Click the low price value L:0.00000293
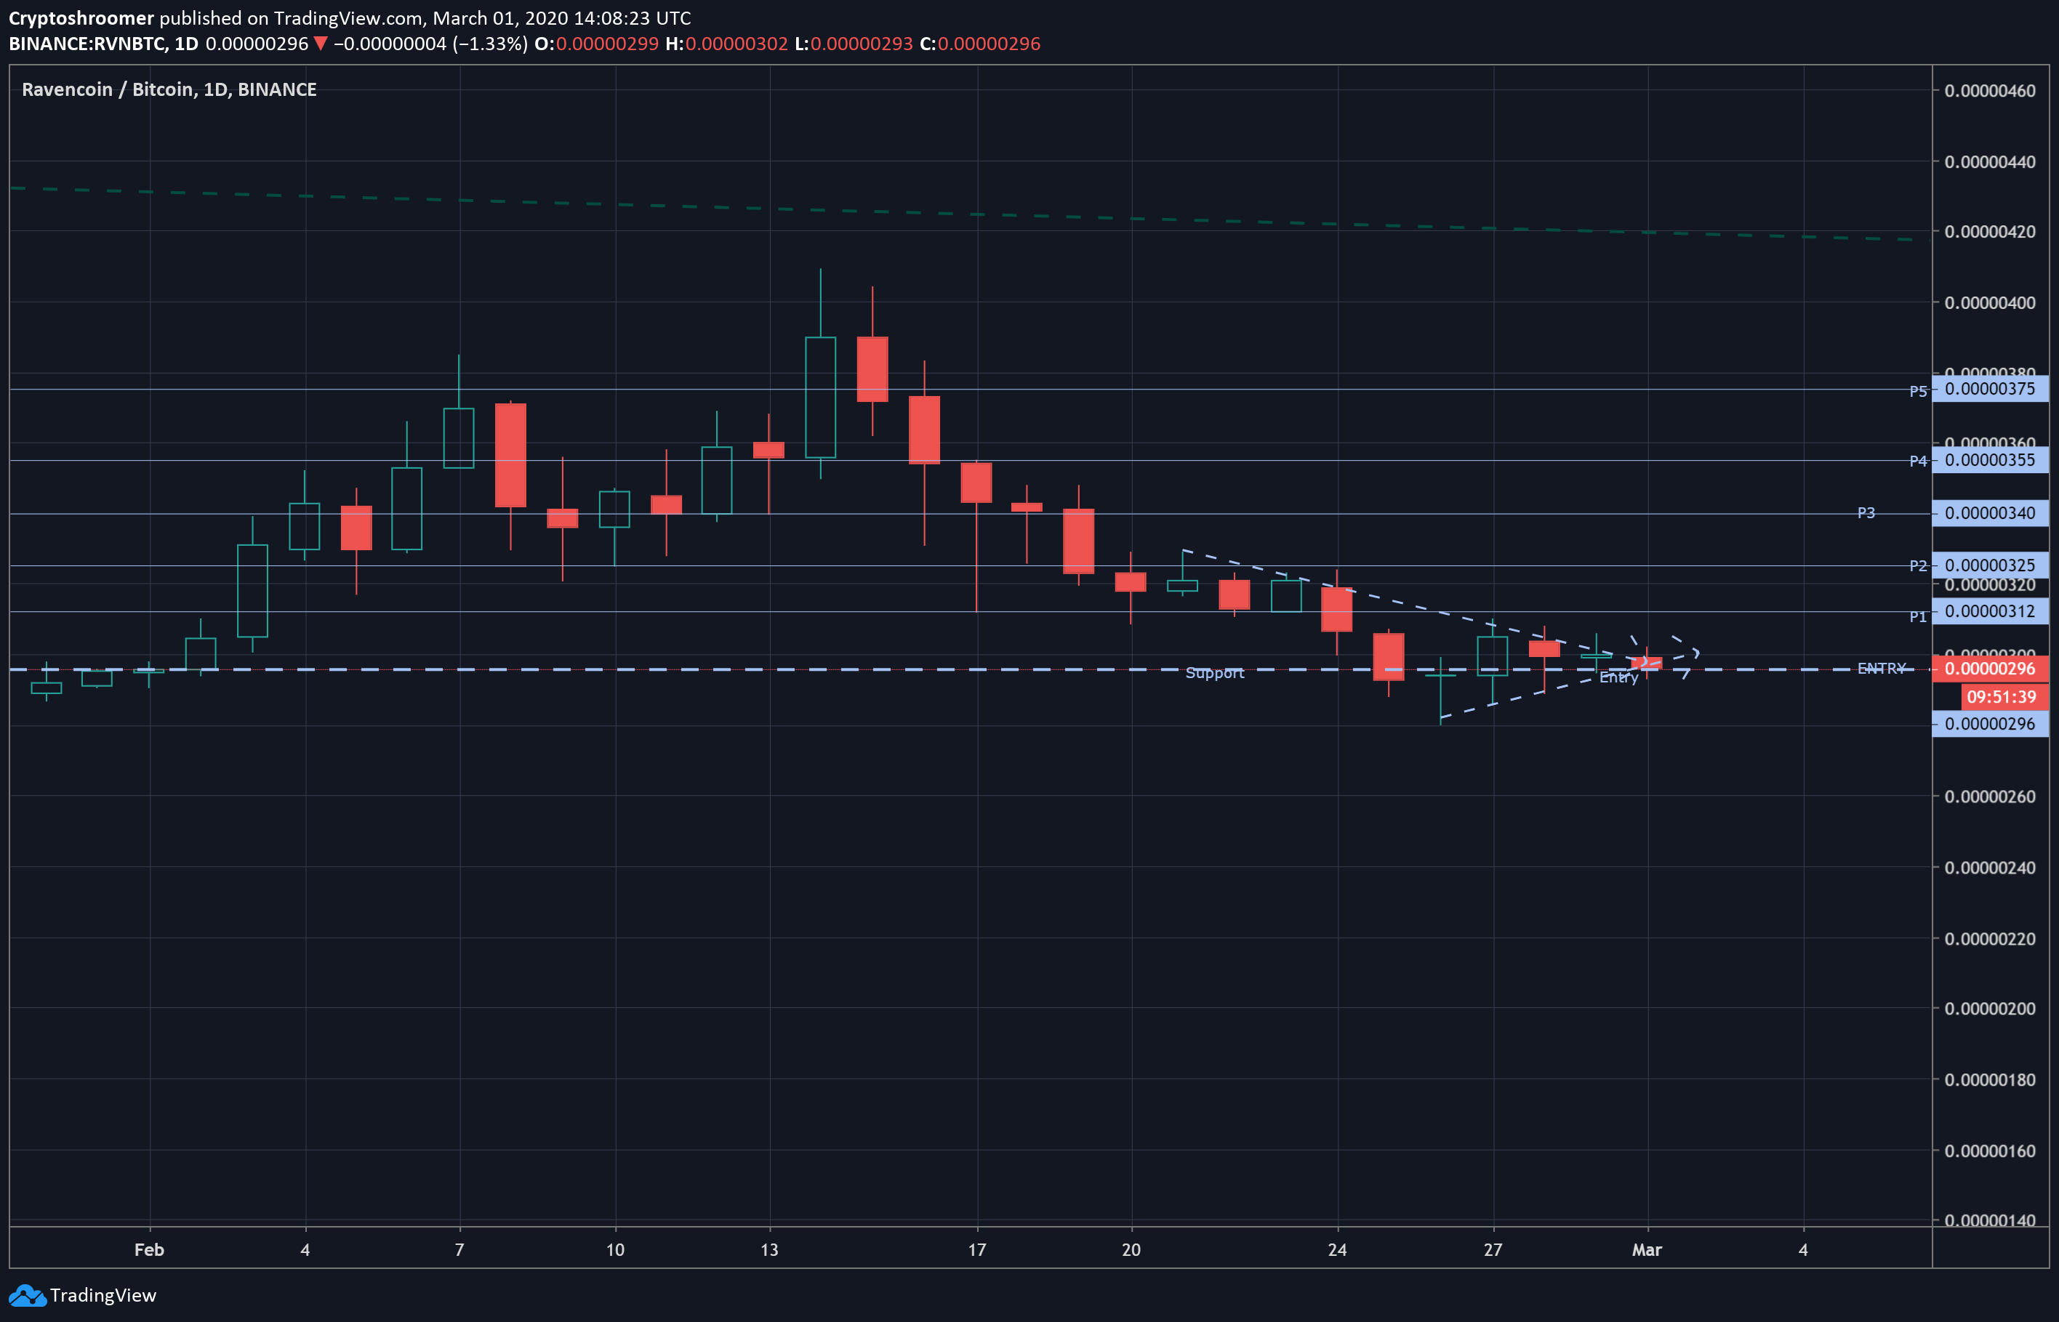The height and width of the screenshot is (1322, 2059). (x=854, y=44)
